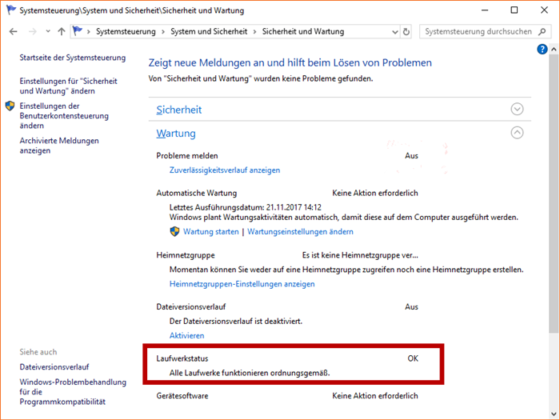Expand the address bar history dropdown
The height and width of the screenshot is (420, 560).
394,32
